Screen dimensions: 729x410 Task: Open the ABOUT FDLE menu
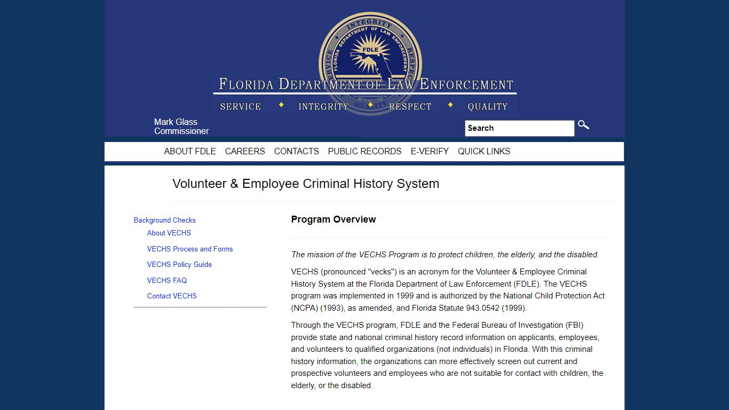(190, 151)
